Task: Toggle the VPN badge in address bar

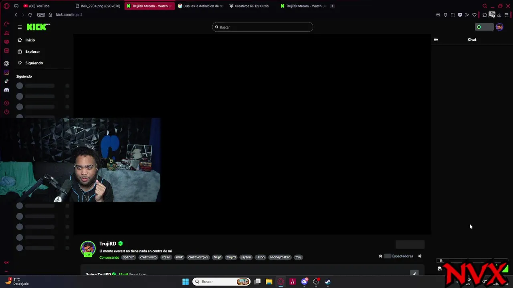Action: coord(41,15)
